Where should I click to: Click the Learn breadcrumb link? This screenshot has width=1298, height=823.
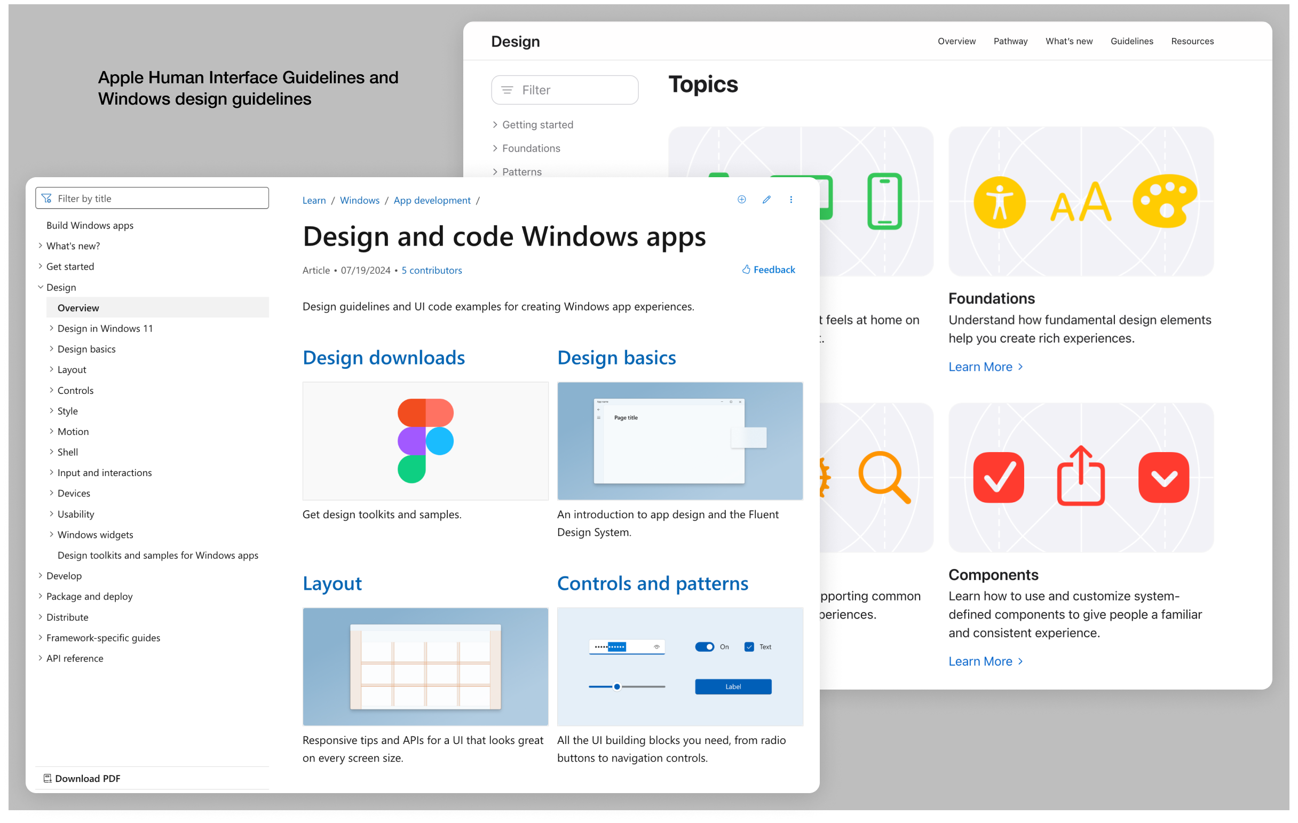coord(314,201)
